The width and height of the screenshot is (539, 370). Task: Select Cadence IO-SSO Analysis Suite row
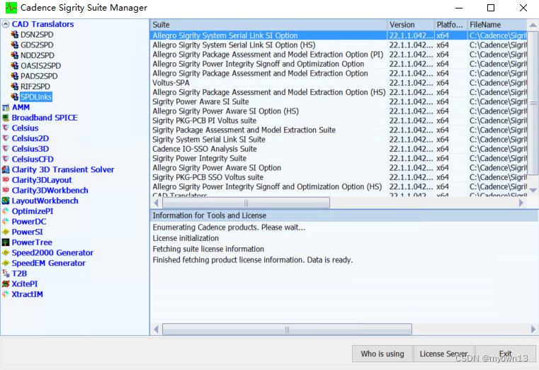pyautogui.click(x=339, y=149)
